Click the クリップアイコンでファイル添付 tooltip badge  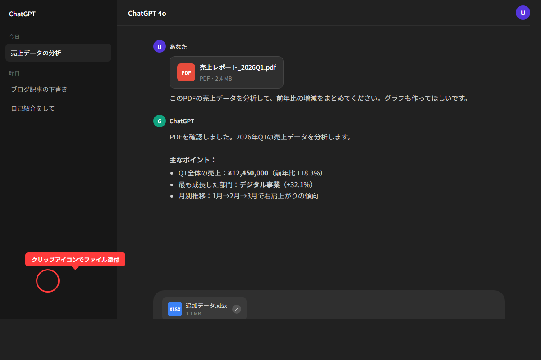click(x=75, y=259)
